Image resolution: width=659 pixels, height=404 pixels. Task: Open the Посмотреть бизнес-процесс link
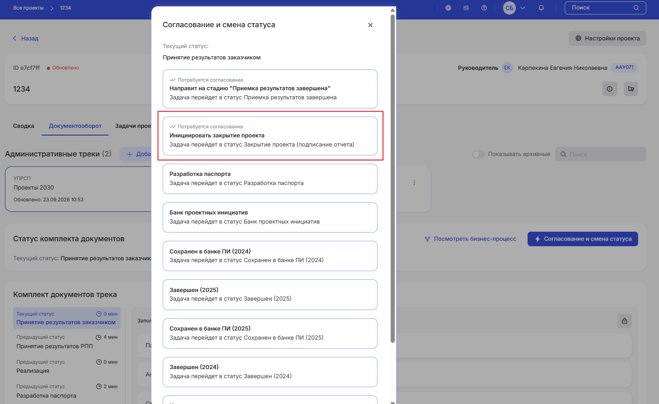click(x=470, y=239)
